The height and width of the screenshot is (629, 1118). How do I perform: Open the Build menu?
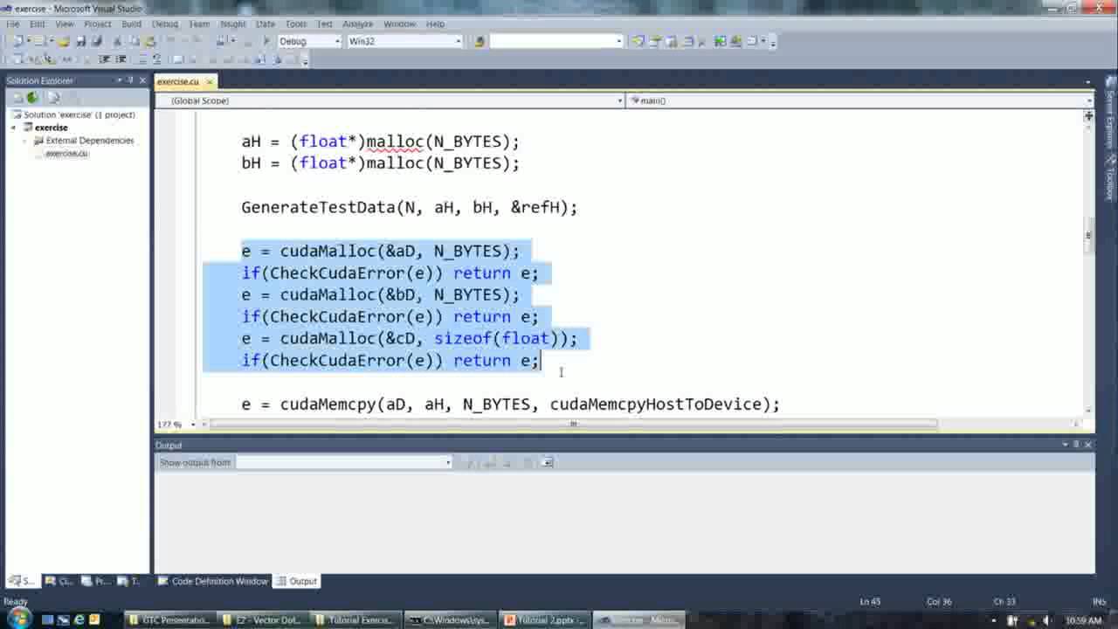point(131,24)
